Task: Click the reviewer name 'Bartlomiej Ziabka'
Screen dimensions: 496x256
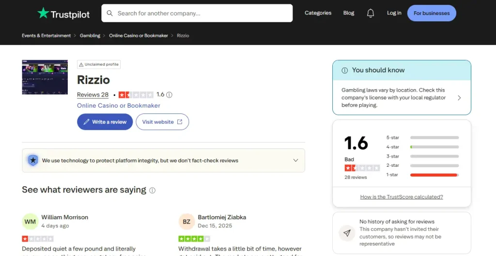Action: click(222, 217)
